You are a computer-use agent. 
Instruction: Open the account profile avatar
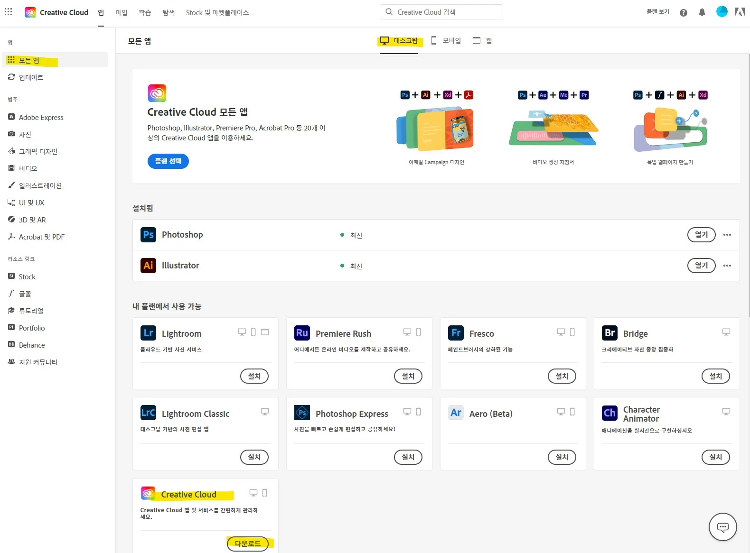click(x=722, y=12)
